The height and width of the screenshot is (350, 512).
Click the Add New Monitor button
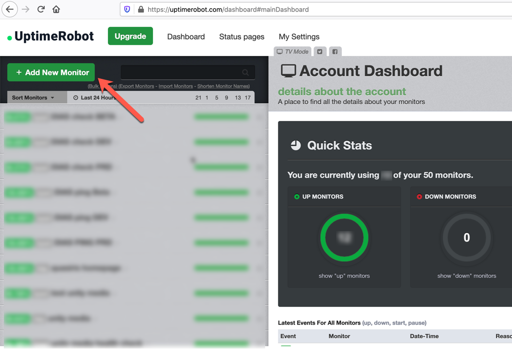coord(51,72)
